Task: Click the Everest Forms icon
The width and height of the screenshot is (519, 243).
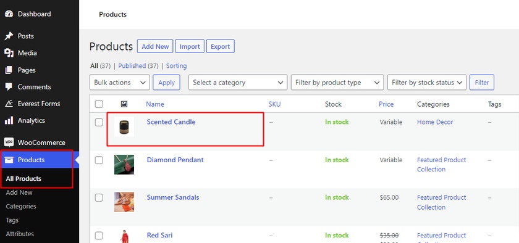Action: 9,104
